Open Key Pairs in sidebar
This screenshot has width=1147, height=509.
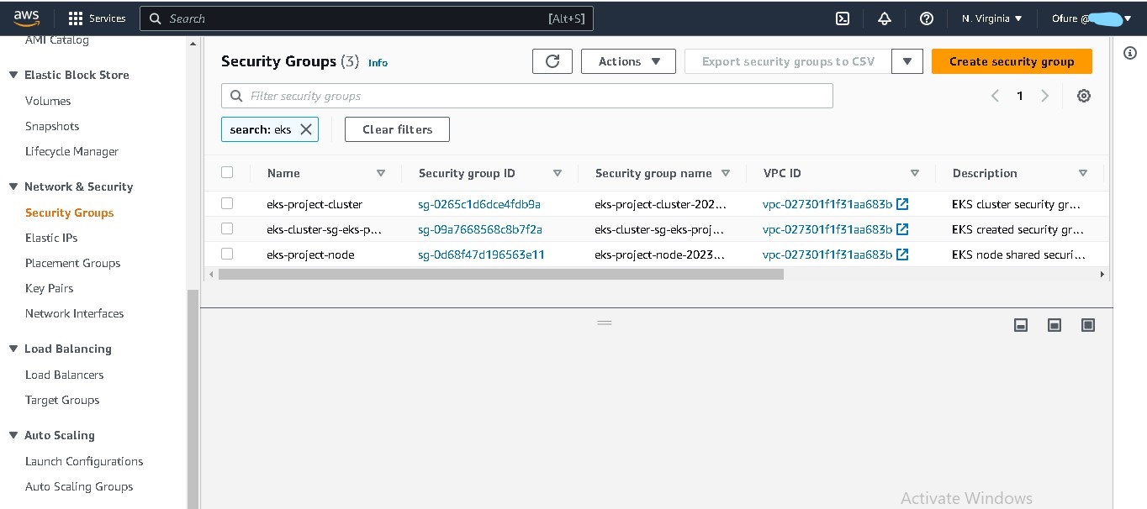pos(50,288)
